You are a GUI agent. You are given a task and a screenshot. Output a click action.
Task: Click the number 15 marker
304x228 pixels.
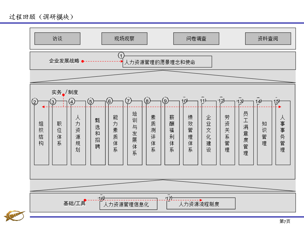tap(276, 101)
